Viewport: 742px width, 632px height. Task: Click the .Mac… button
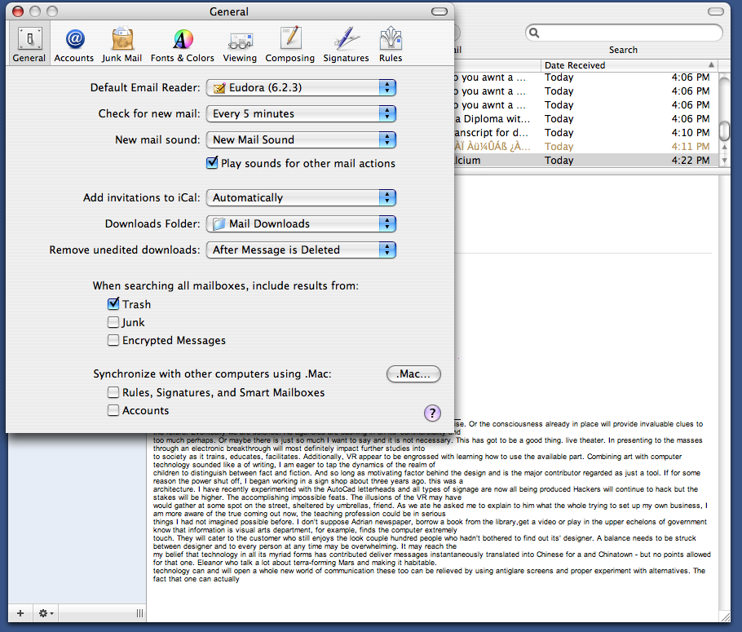click(x=413, y=374)
